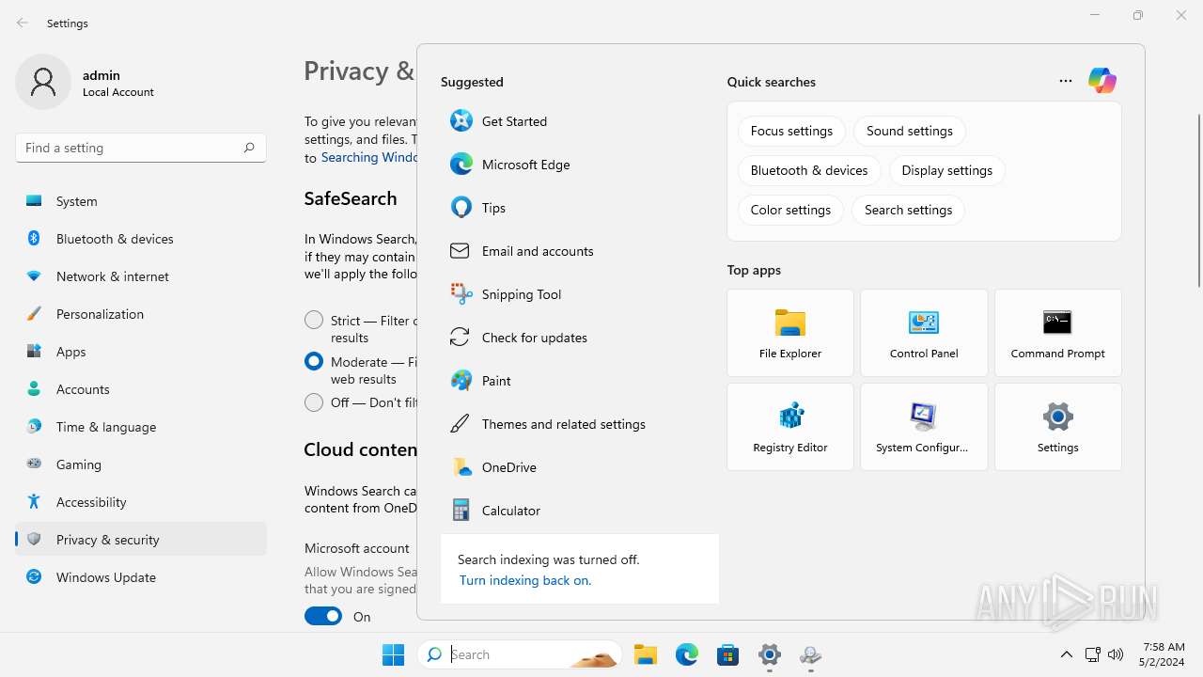Click the Settings page vertical scrollbar

tap(1198, 200)
